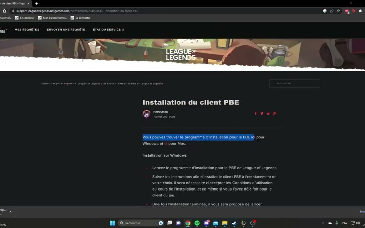365x228 pixels.
Task: Open File Explorer from the taskbar
Action: [225, 223]
